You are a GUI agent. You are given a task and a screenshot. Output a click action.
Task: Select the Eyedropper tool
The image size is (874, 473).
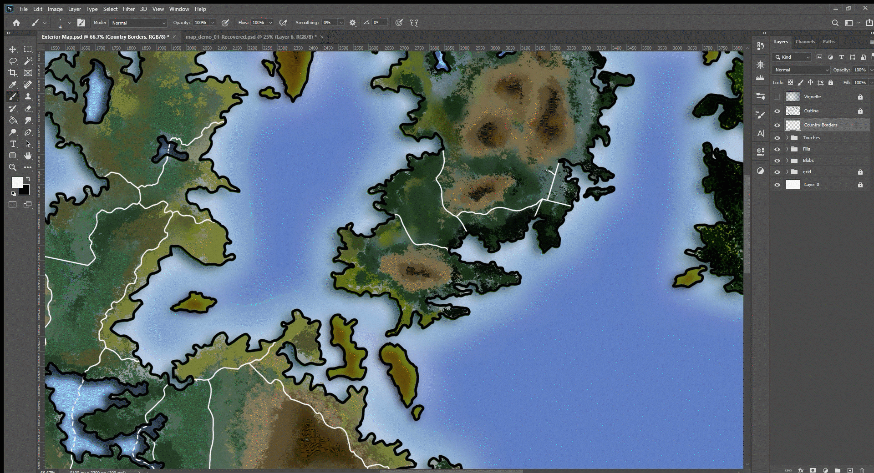pyautogui.click(x=13, y=85)
